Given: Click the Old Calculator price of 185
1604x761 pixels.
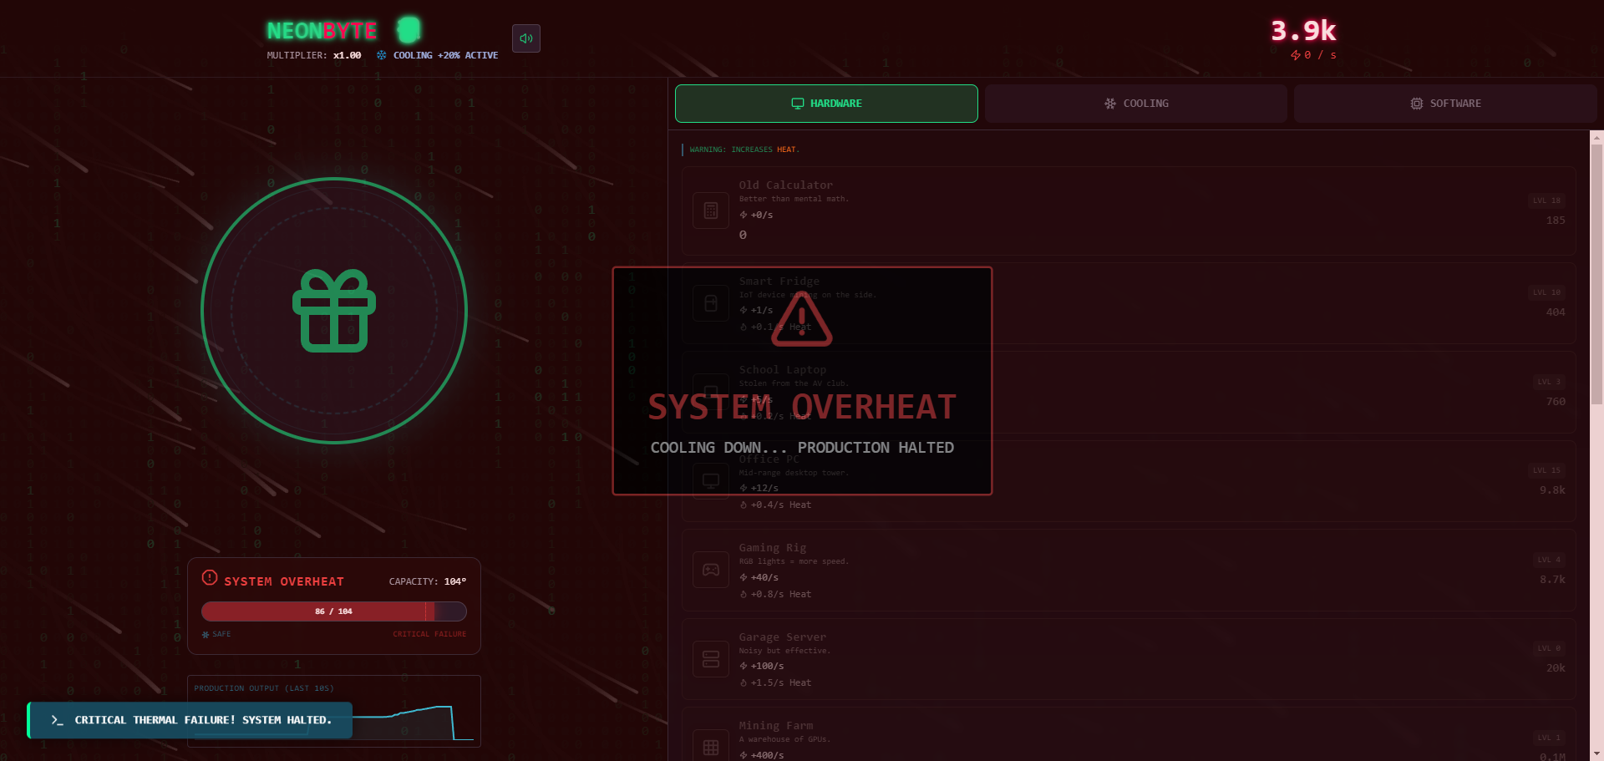Looking at the screenshot, I should point(1556,221).
